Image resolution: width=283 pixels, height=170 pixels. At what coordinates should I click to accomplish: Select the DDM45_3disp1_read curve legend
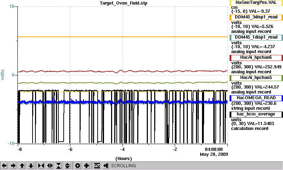click(x=256, y=17)
